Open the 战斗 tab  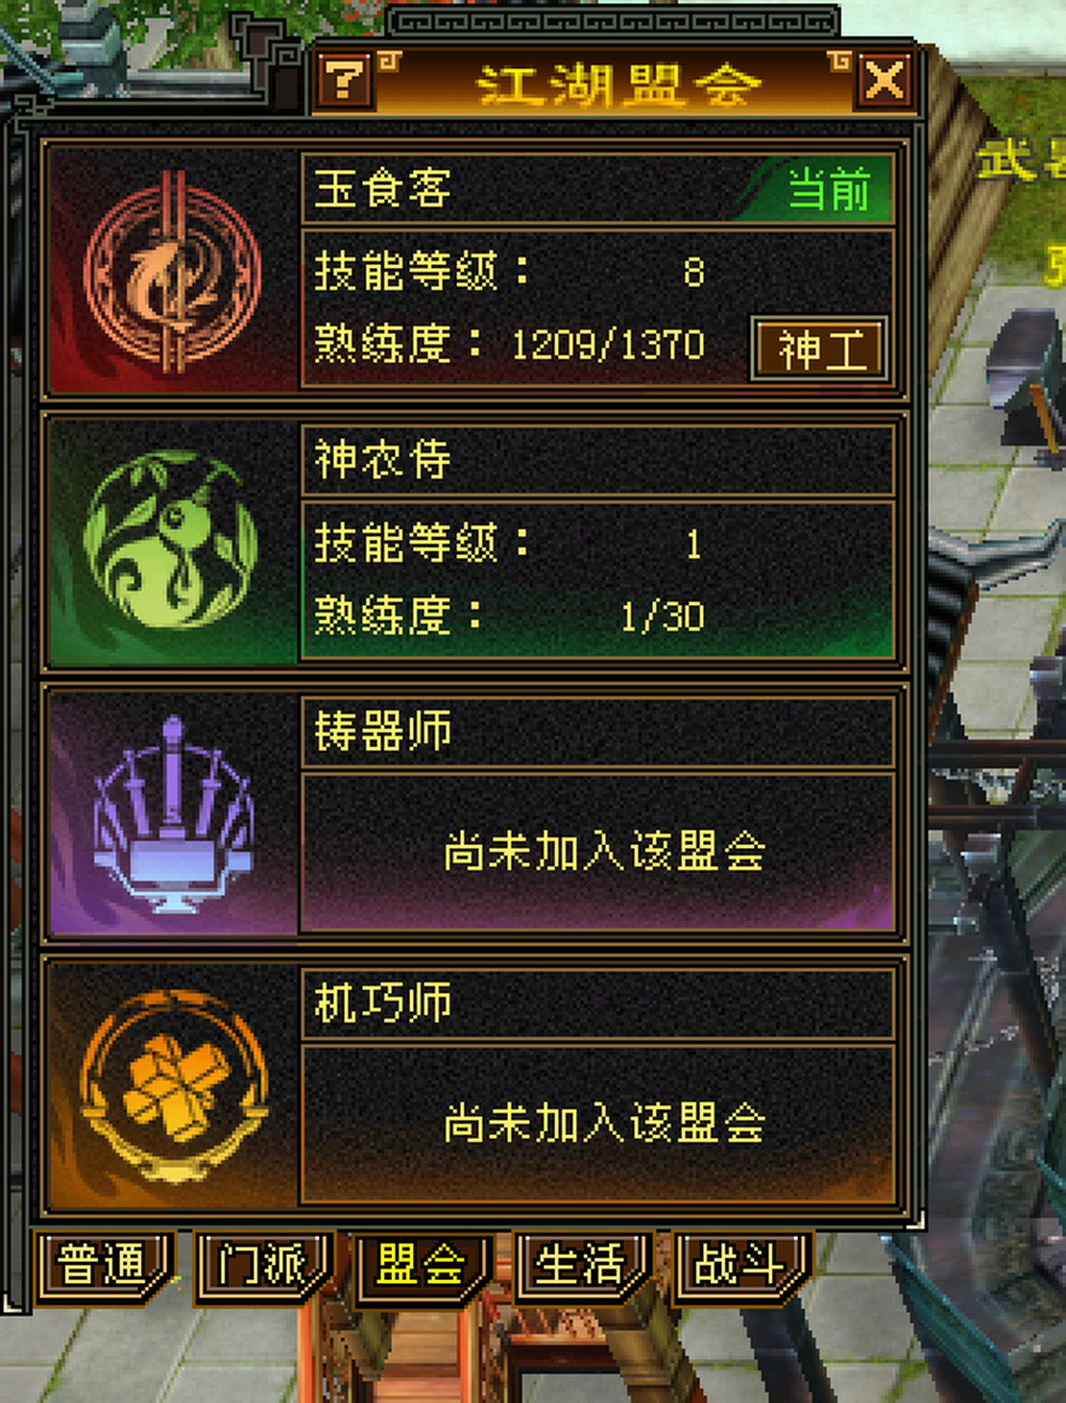(742, 1267)
